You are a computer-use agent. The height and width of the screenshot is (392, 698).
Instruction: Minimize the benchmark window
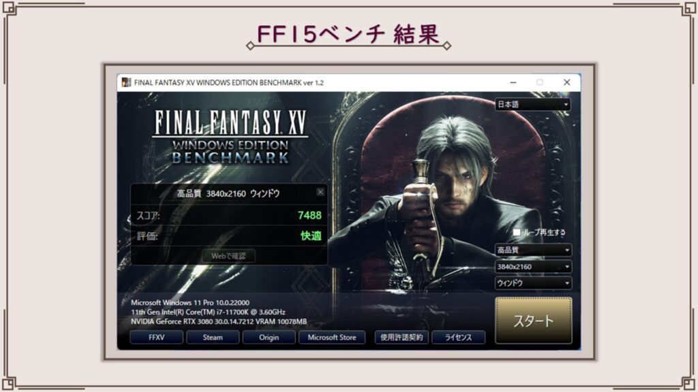513,82
